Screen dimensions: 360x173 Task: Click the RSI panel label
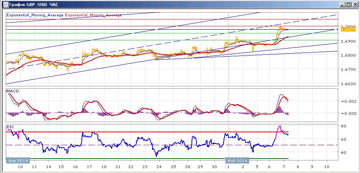[x=10, y=126]
